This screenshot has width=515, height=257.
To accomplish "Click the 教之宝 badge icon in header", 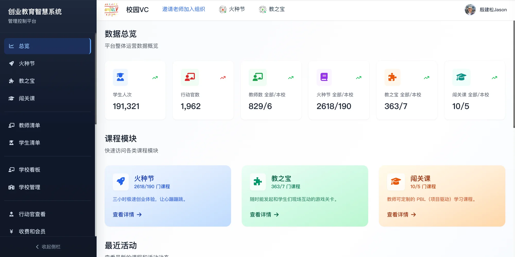I will point(263,10).
